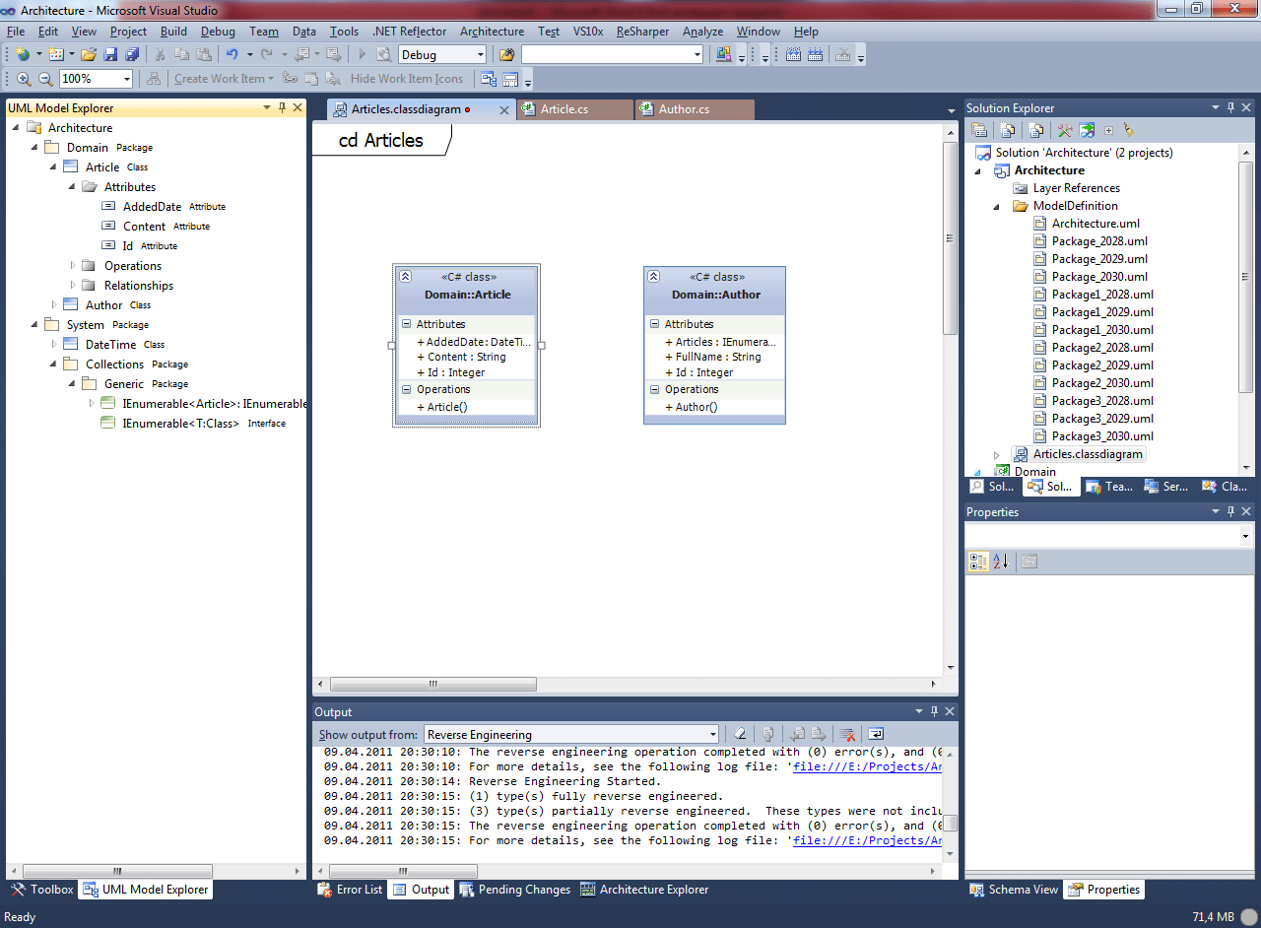1261x928 pixels.
Task: Click the Find in Files toolbar icon
Action: [506, 54]
